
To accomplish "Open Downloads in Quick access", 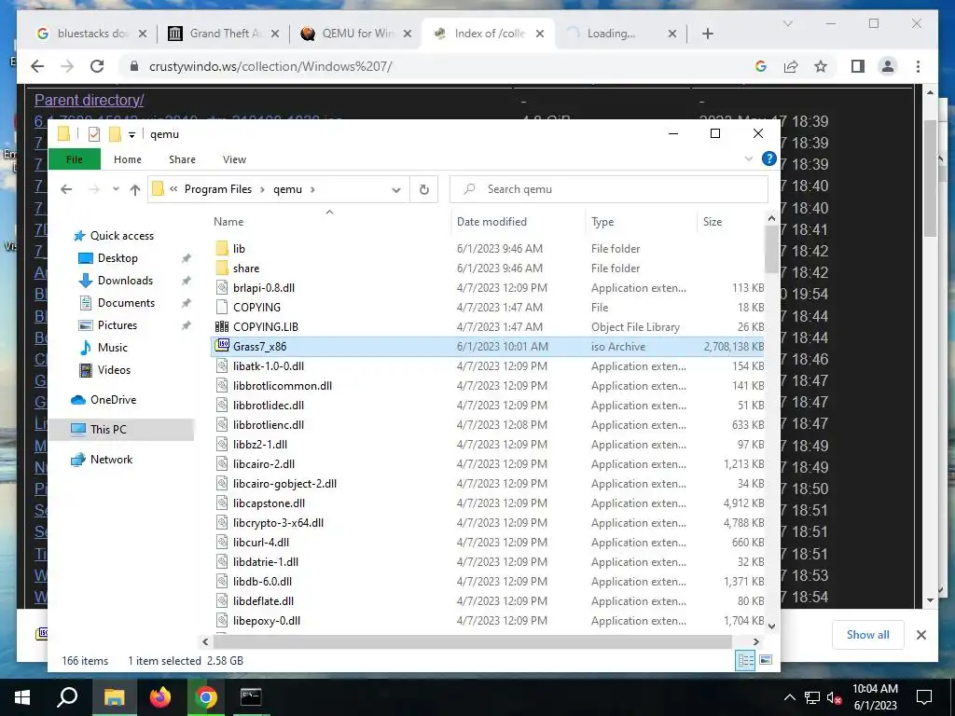I will coord(125,280).
